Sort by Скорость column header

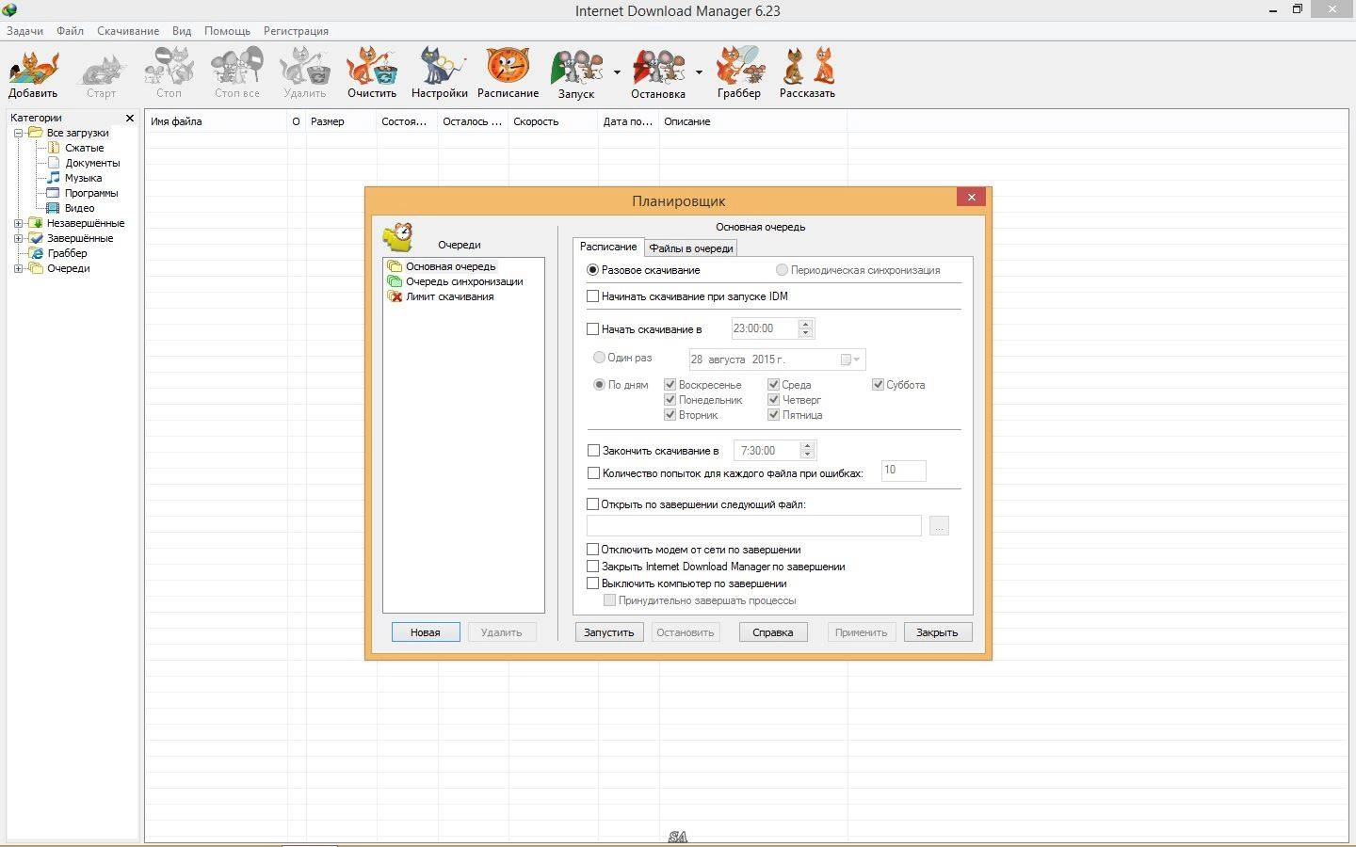coord(553,121)
